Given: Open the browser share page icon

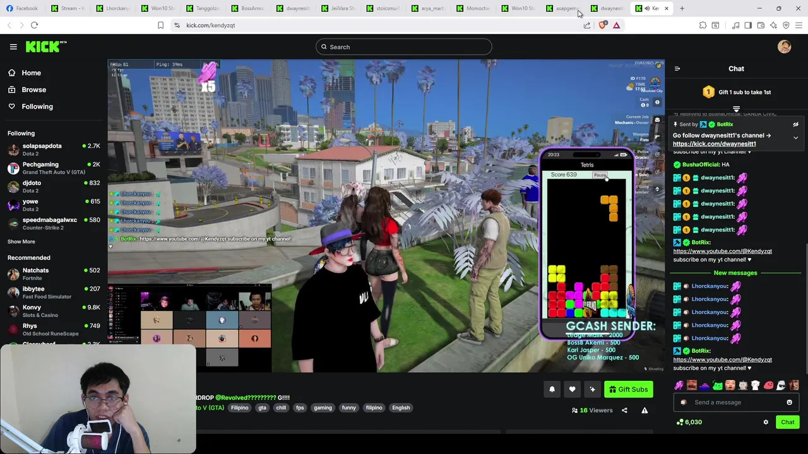Looking at the screenshot, I should tap(587, 25).
